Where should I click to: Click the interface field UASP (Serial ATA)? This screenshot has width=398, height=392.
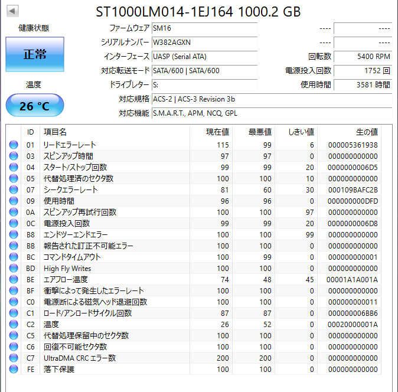[x=204, y=57]
